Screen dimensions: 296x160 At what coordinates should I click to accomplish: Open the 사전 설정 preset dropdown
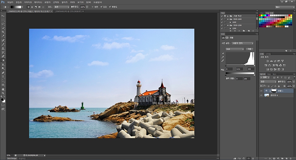click(x=243, y=43)
